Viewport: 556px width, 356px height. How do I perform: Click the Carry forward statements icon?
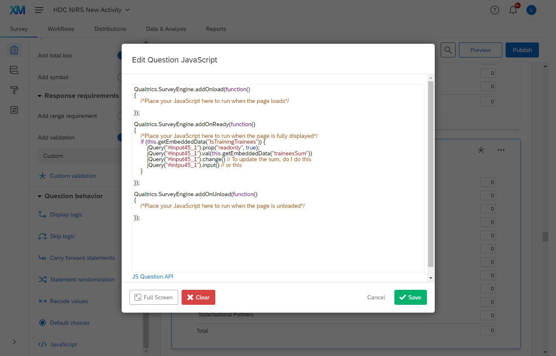[42, 258]
